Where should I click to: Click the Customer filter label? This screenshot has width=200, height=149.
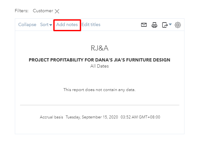pyautogui.click(x=43, y=11)
